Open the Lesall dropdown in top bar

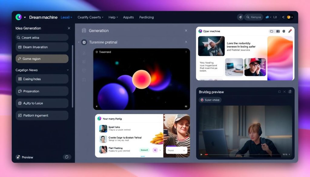tap(67, 17)
